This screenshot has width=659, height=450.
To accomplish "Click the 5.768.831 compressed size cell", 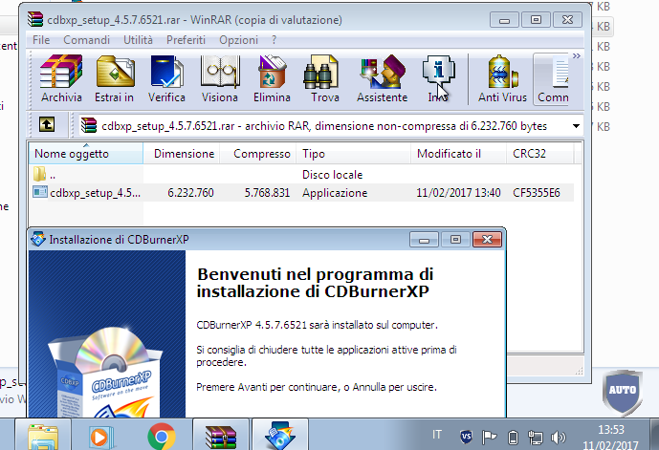I will click(x=267, y=193).
